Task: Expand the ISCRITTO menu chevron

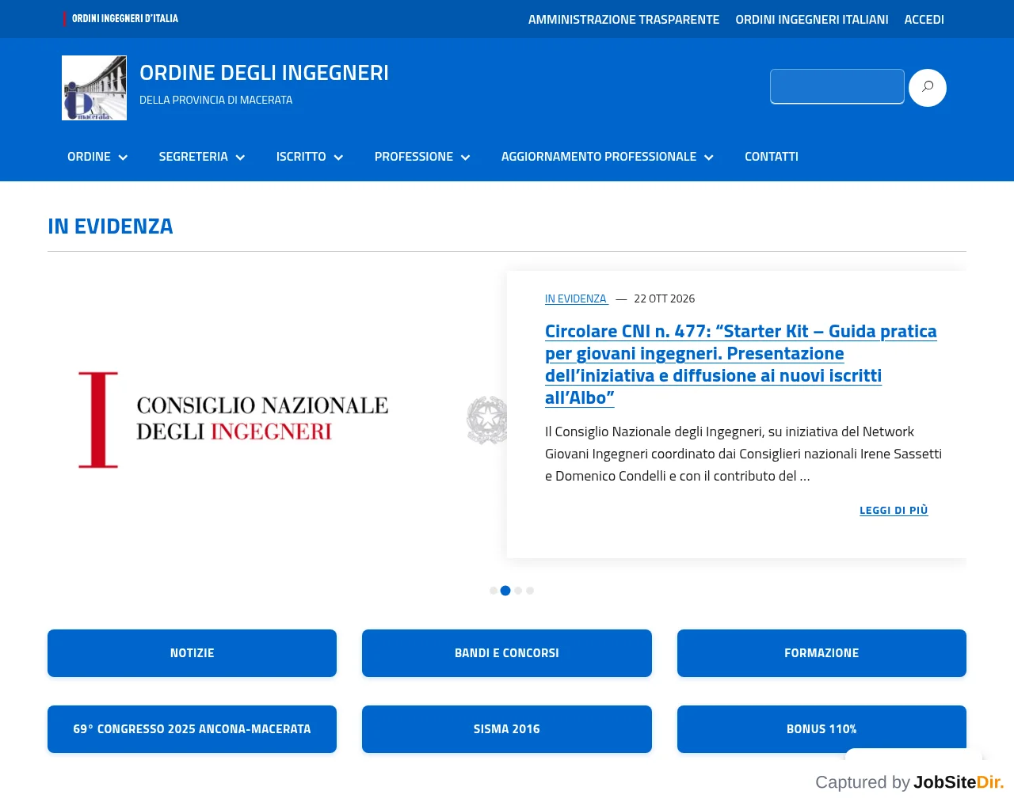Action: coord(338,158)
